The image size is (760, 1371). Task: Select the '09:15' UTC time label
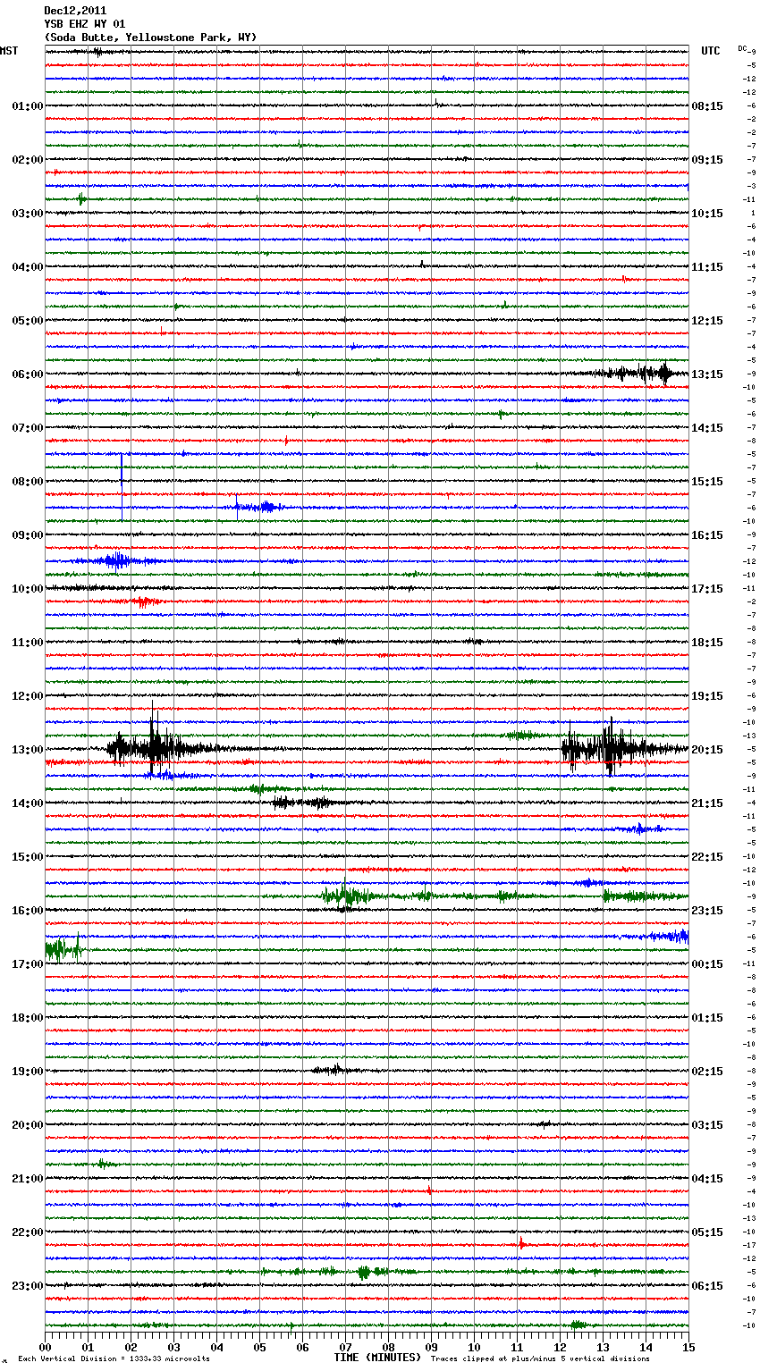(x=707, y=160)
